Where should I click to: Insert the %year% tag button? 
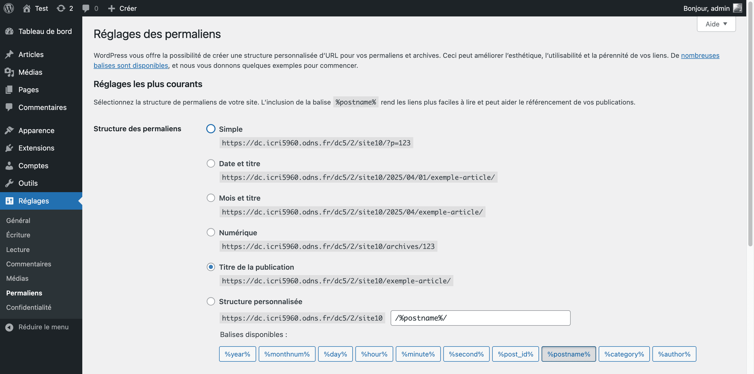[237, 354]
